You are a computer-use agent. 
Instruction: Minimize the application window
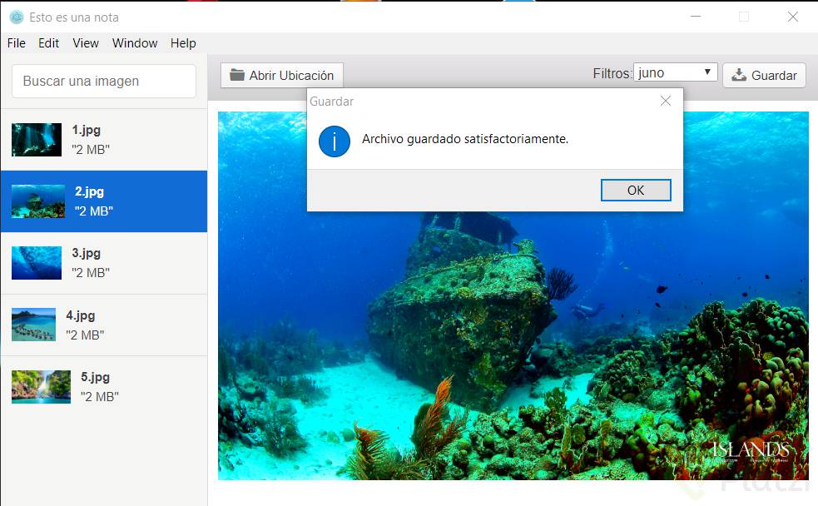[696, 17]
